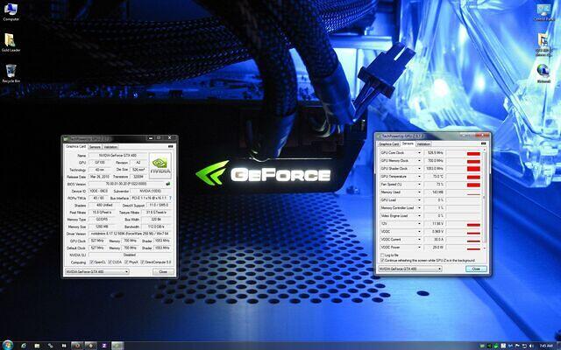Click Close button in Graphics Card window
Viewport: 561px width, 350px height.
pyautogui.click(x=163, y=272)
